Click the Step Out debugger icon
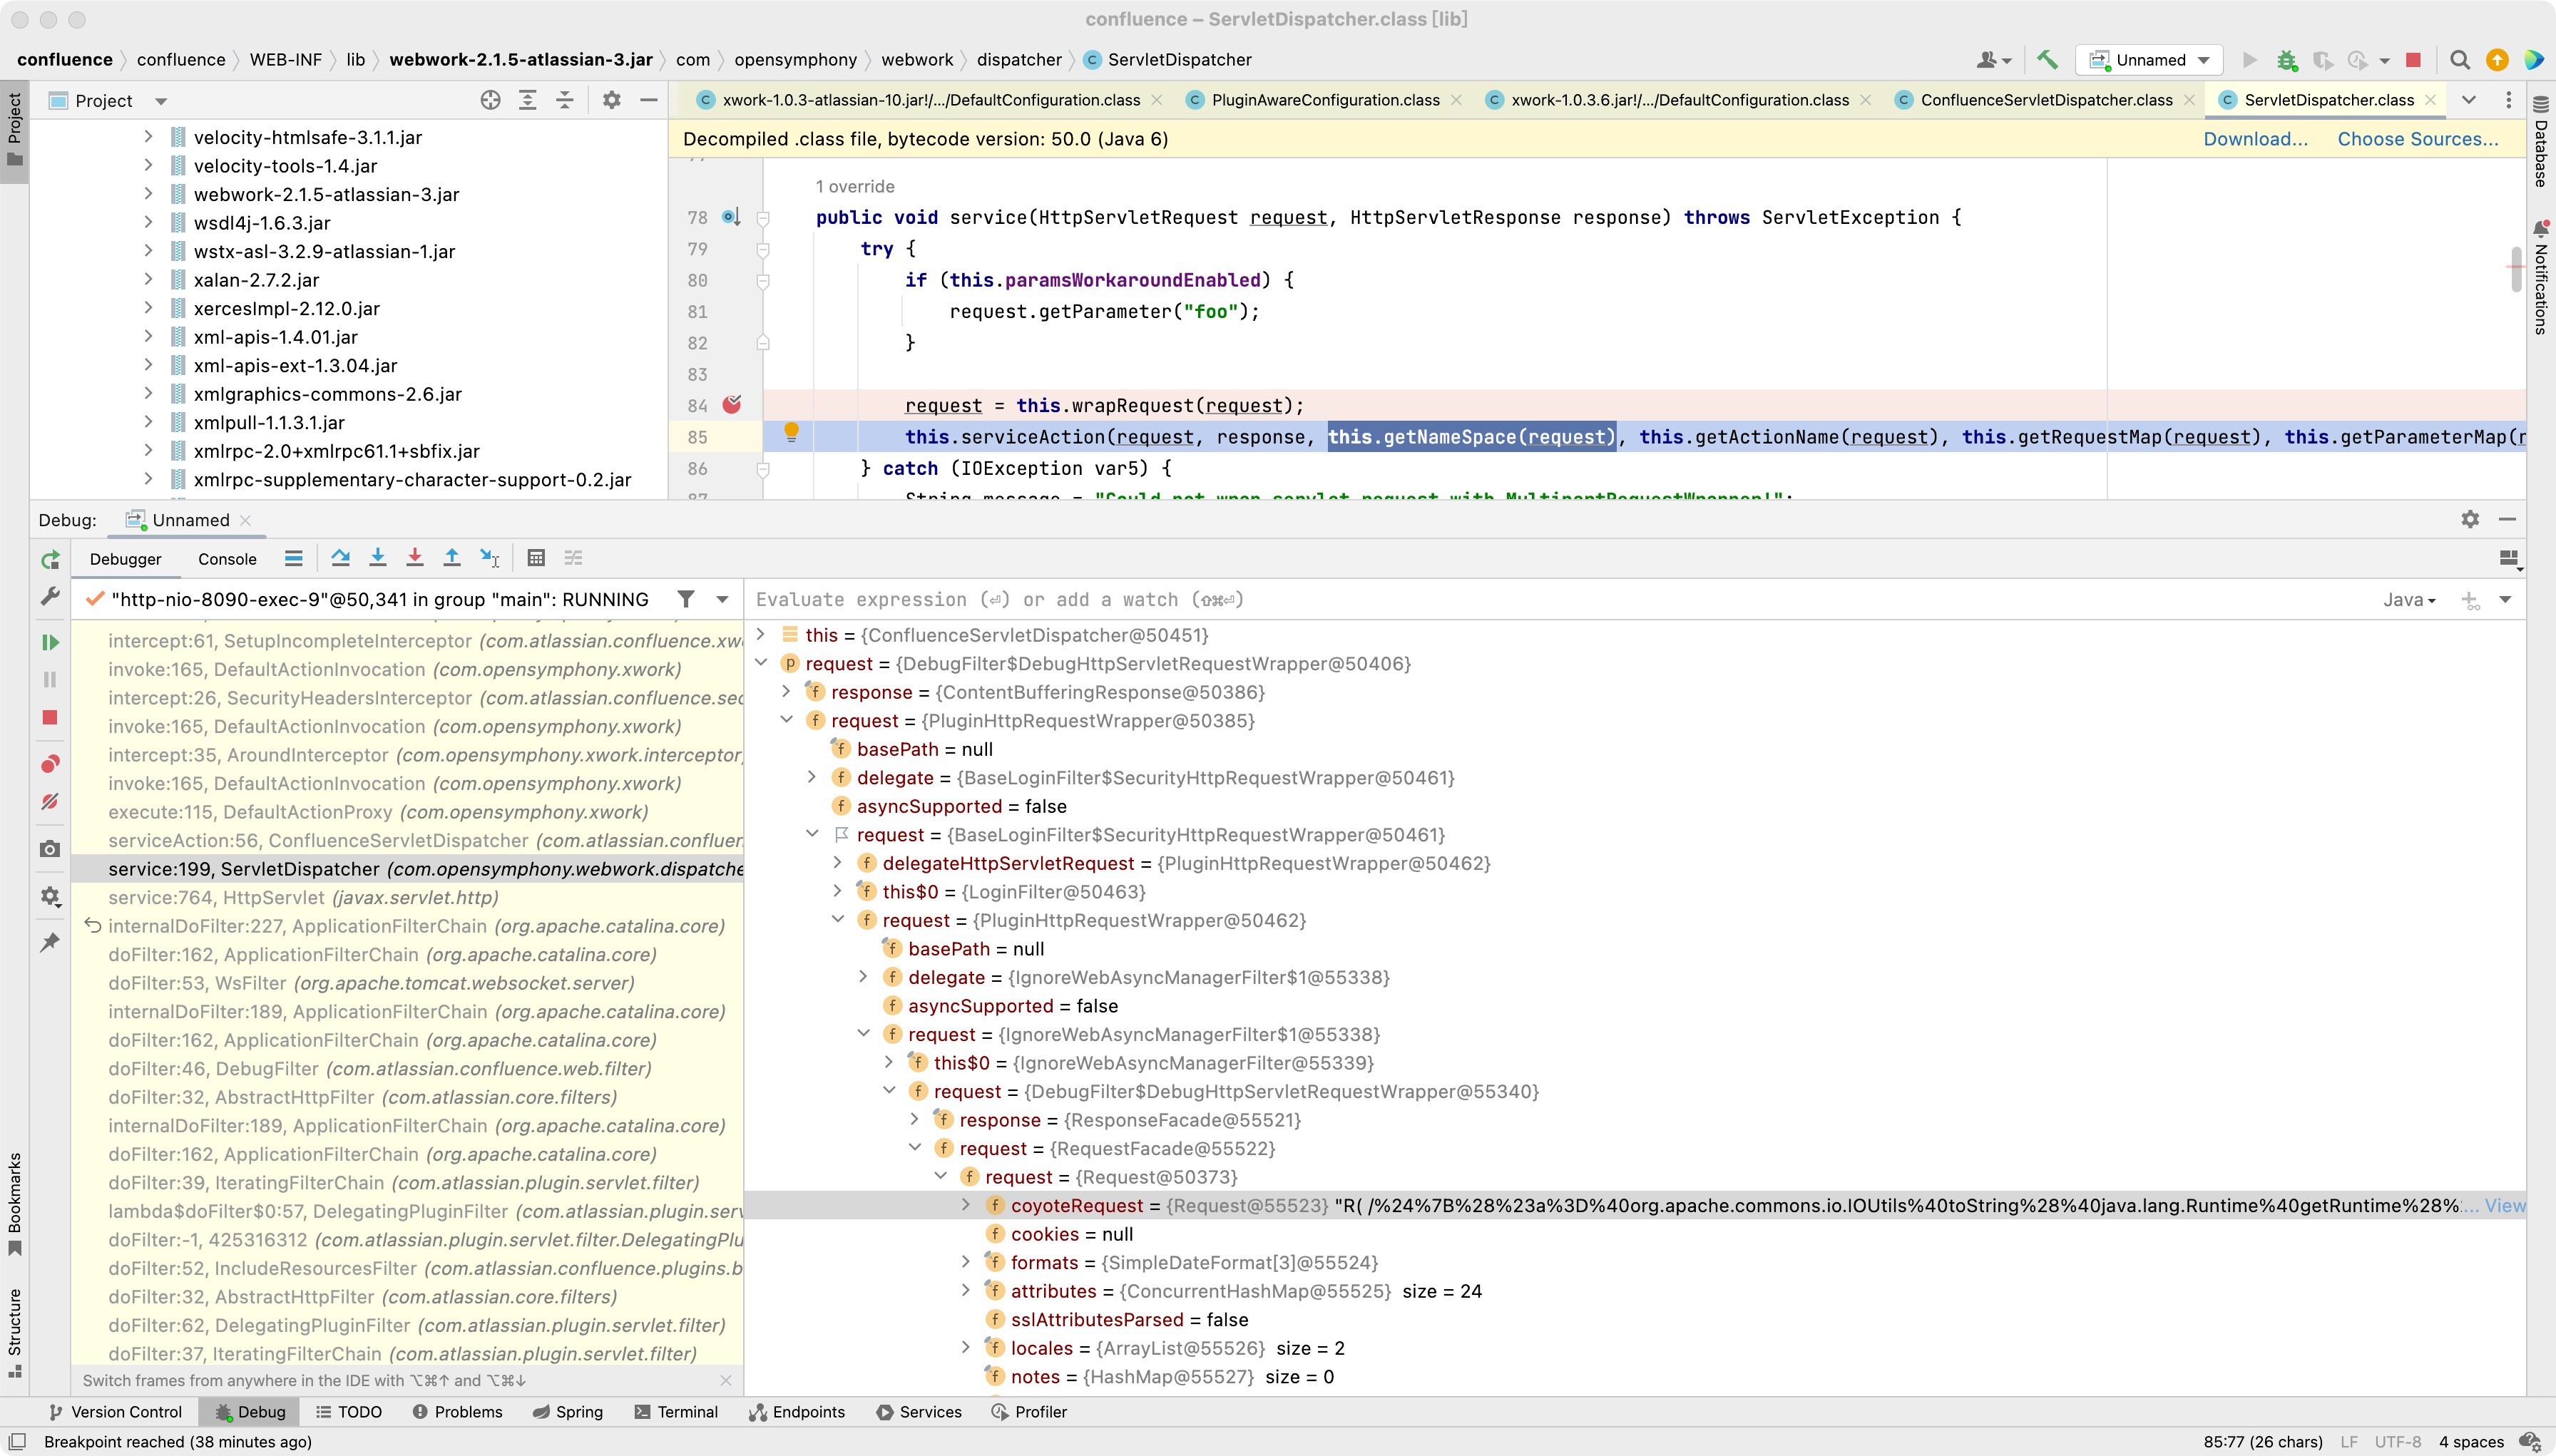Screen dimensions: 2556x1456 pyautogui.click(x=452, y=558)
